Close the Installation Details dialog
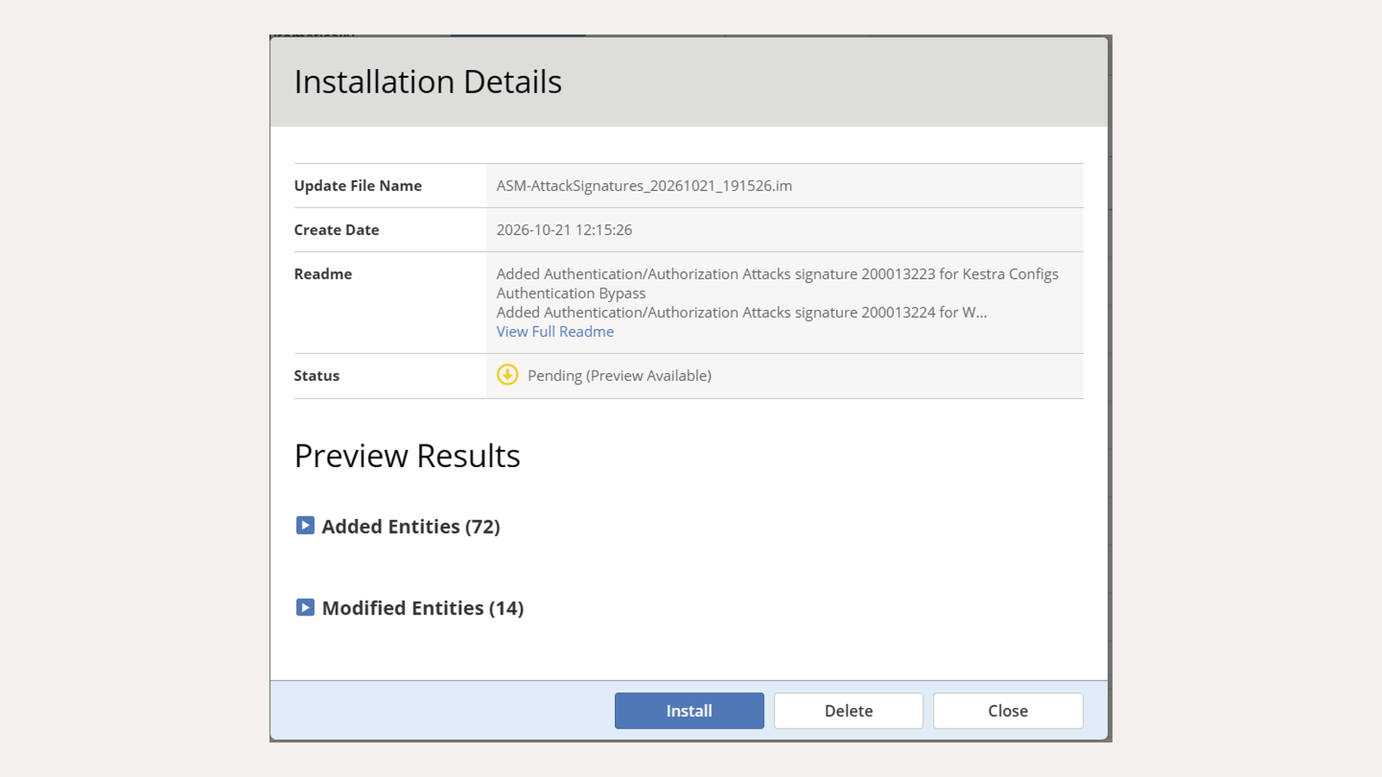The height and width of the screenshot is (777, 1382). pos(1008,711)
